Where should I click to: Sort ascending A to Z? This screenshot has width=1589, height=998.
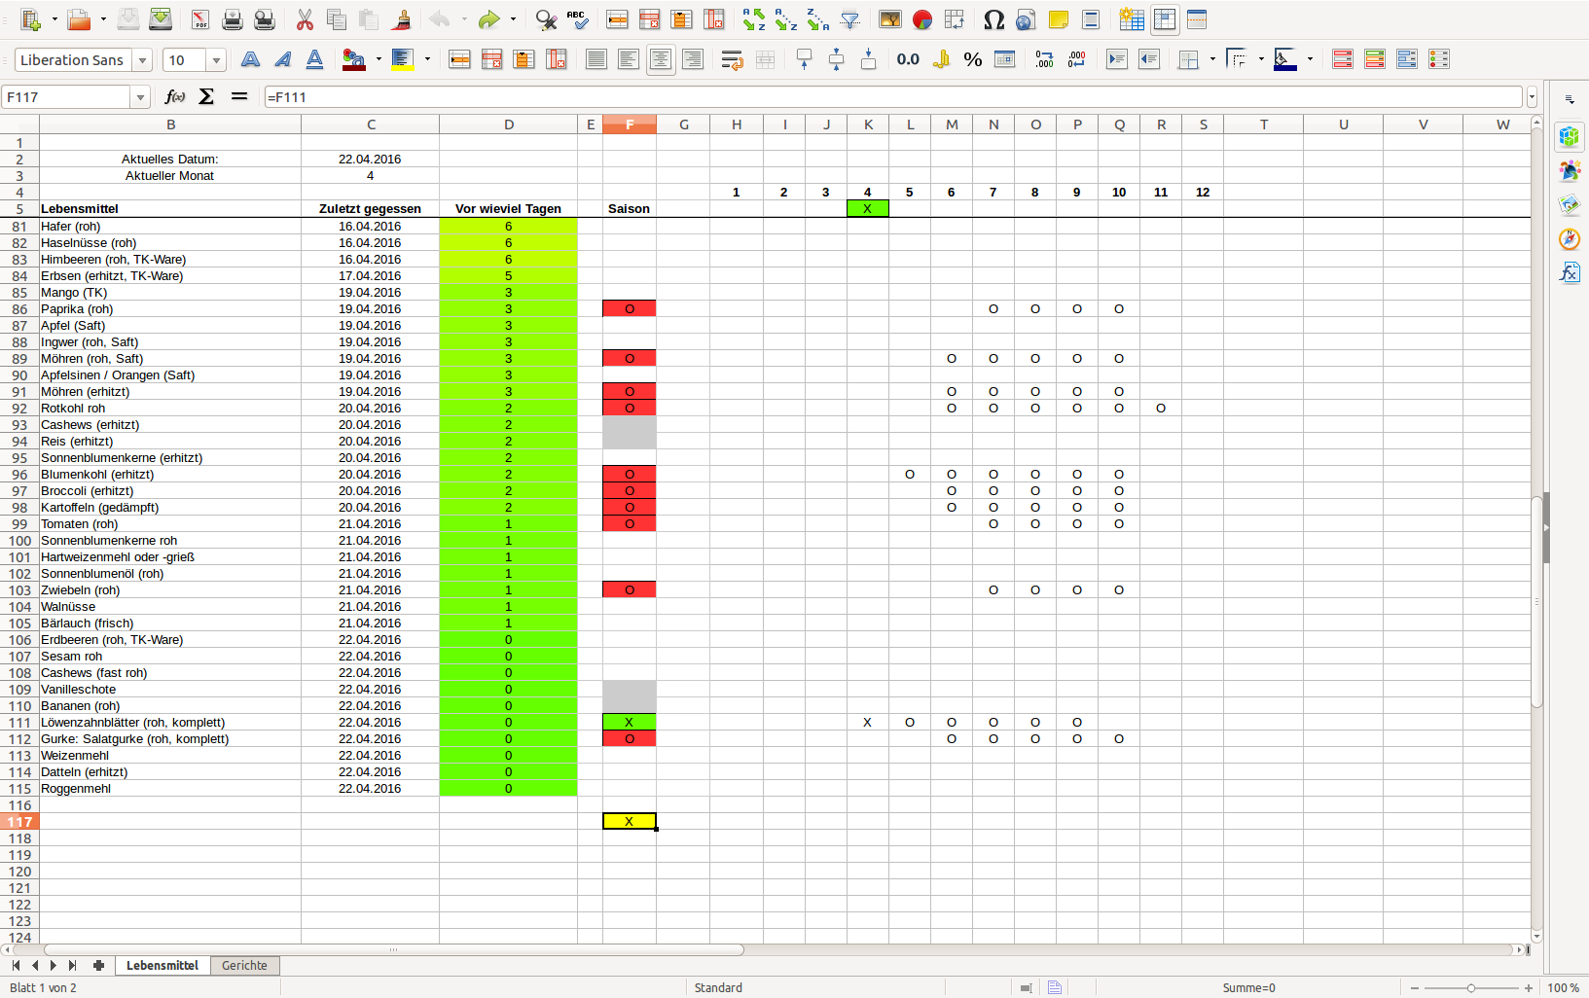click(786, 19)
